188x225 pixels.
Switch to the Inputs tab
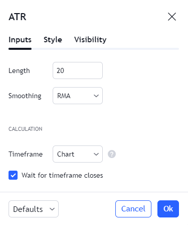click(20, 40)
